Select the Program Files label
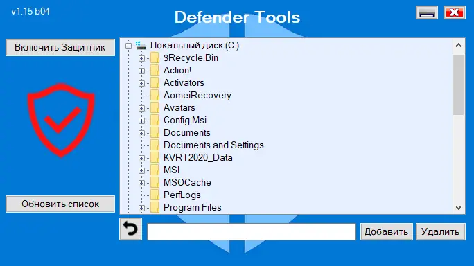The image size is (474, 266). point(192,207)
